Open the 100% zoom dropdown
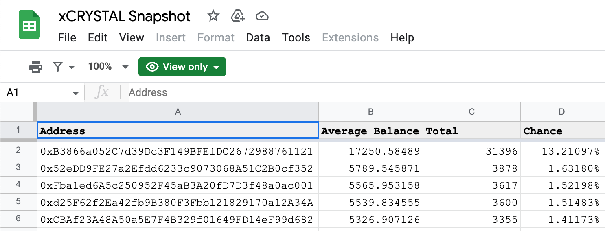This screenshot has height=231, width=605. (x=108, y=67)
